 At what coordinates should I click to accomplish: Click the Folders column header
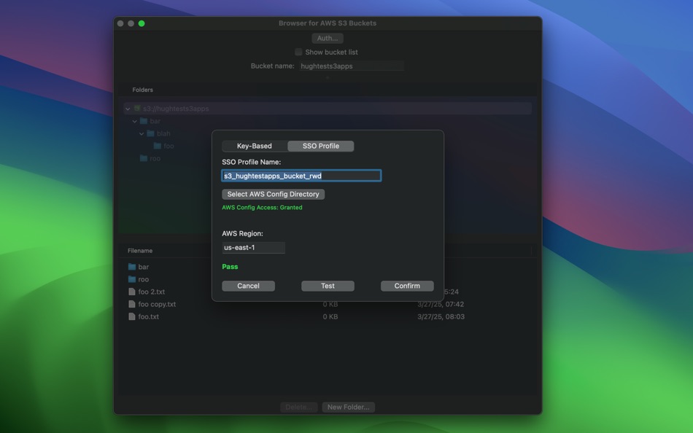pyautogui.click(x=143, y=90)
